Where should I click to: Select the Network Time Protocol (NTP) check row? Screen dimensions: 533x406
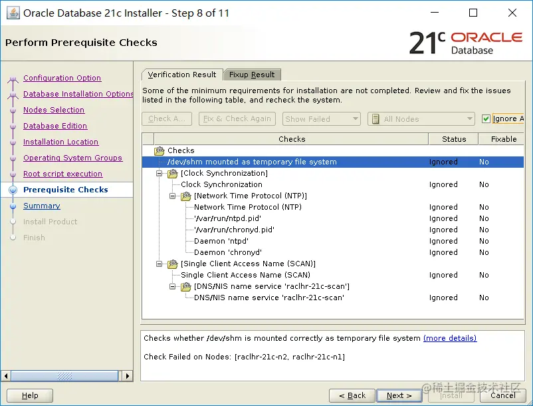coord(333,207)
